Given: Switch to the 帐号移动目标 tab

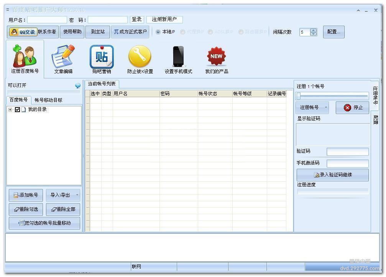Looking at the screenshot, I should coord(48,100).
